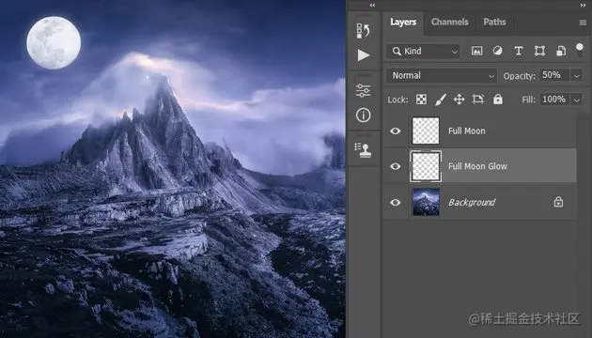Select the Full Moon layer thumbnail
Viewport: 592px width, 338px height.
pyautogui.click(x=426, y=131)
